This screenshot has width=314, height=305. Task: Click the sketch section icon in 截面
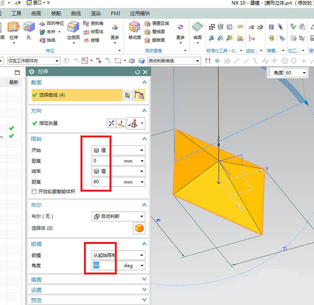[x=128, y=95]
